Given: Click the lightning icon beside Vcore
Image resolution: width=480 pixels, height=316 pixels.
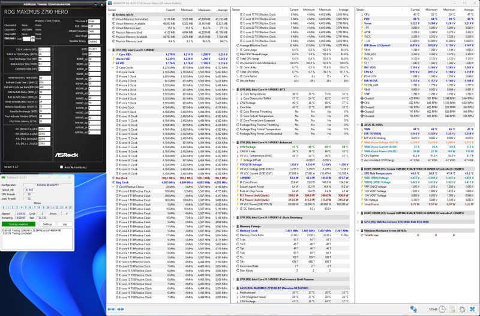Looking at the screenshot, I should [362, 23].
